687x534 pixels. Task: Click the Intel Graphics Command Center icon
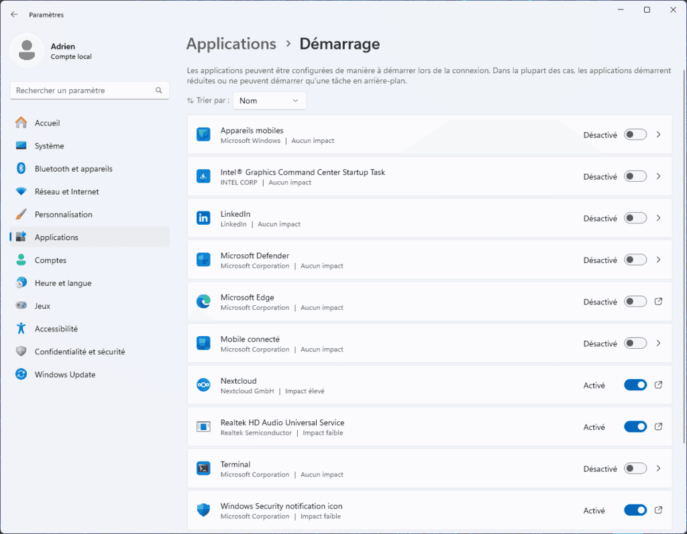203,176
